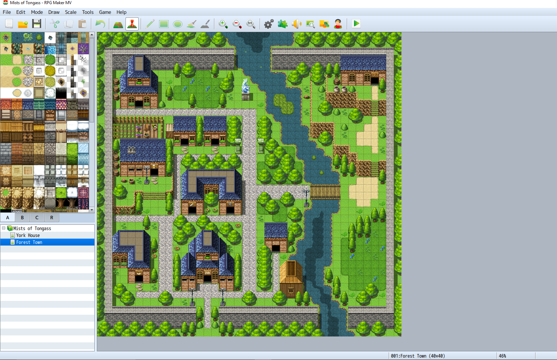557x360 pixels.
Task: Click the Undo arrow icon
Action: [x=100, y=24]
